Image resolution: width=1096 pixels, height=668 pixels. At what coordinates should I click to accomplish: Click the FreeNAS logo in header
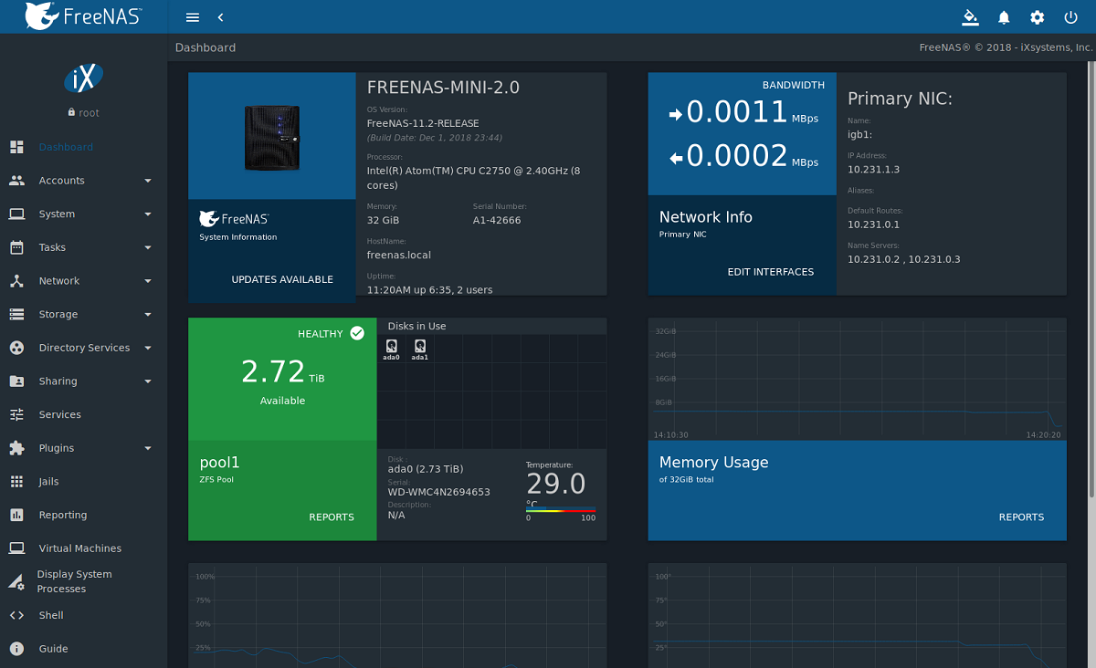coord(82,16)
